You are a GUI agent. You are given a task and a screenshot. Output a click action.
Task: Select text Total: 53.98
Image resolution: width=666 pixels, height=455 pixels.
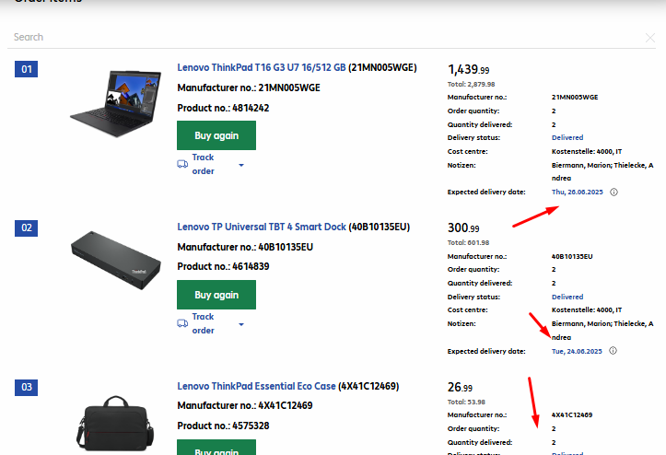pos(466,402)
